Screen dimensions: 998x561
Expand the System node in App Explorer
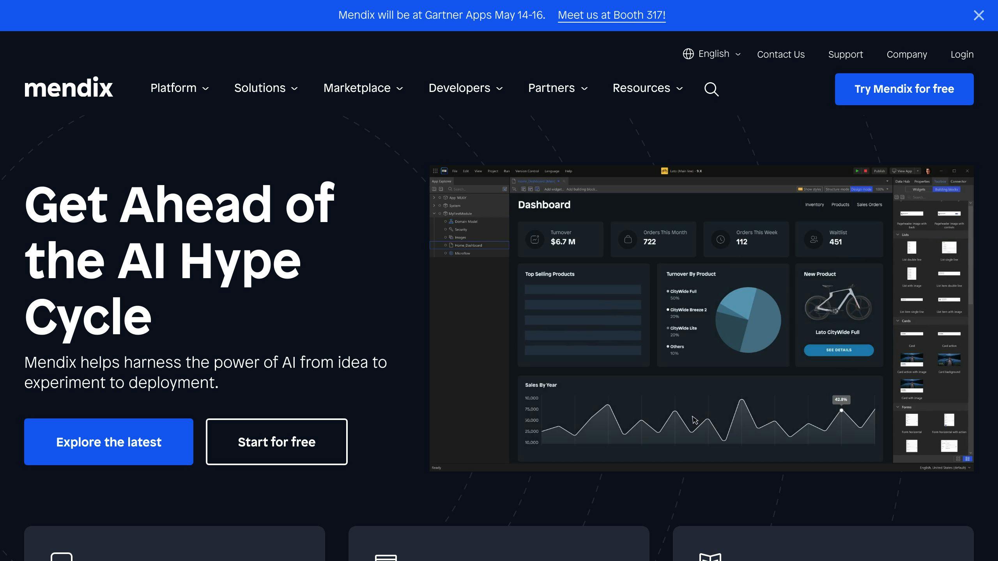tap(434, 205)
